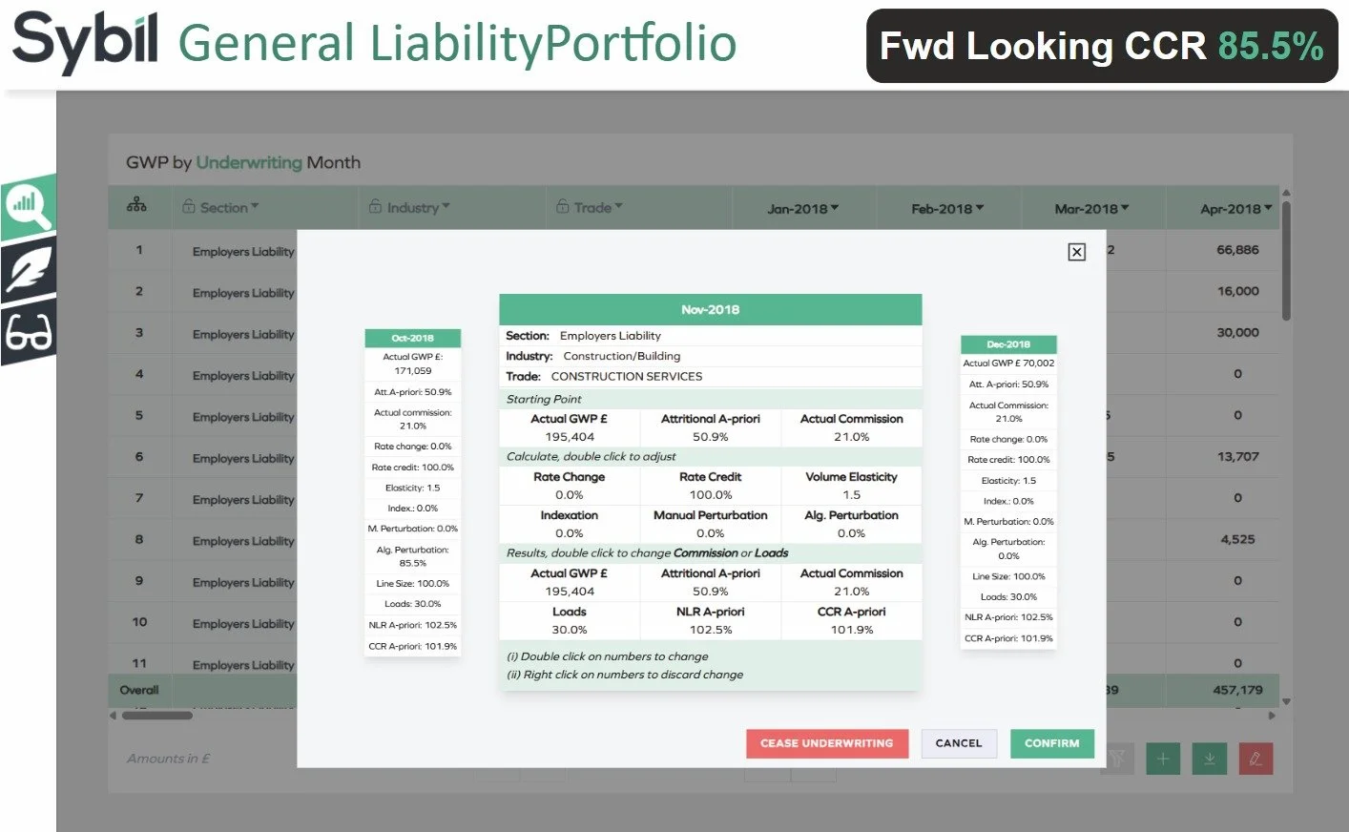Click the green plus add icon
The width and height of the screenshot is (1349, 832).
point(1163,759)
